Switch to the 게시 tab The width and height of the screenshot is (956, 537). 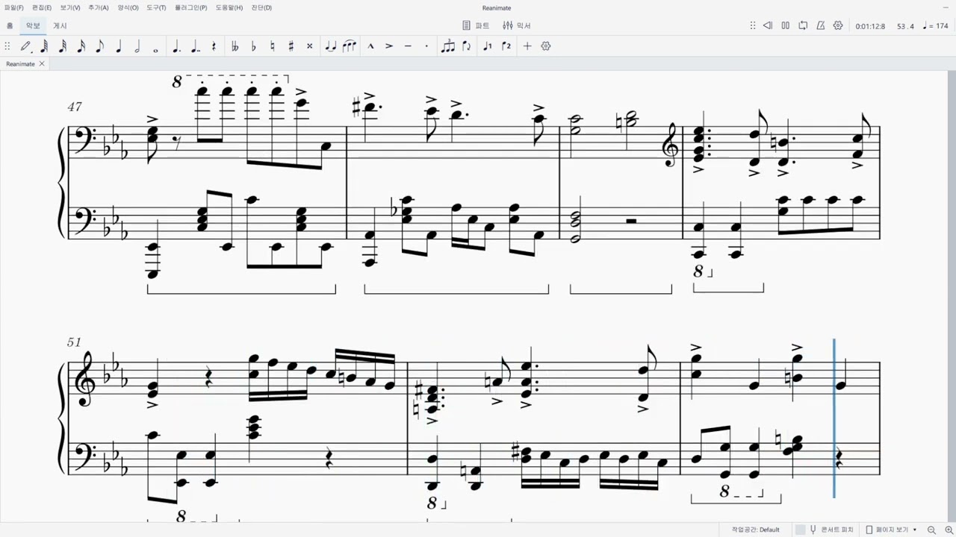tap(60, 25)
